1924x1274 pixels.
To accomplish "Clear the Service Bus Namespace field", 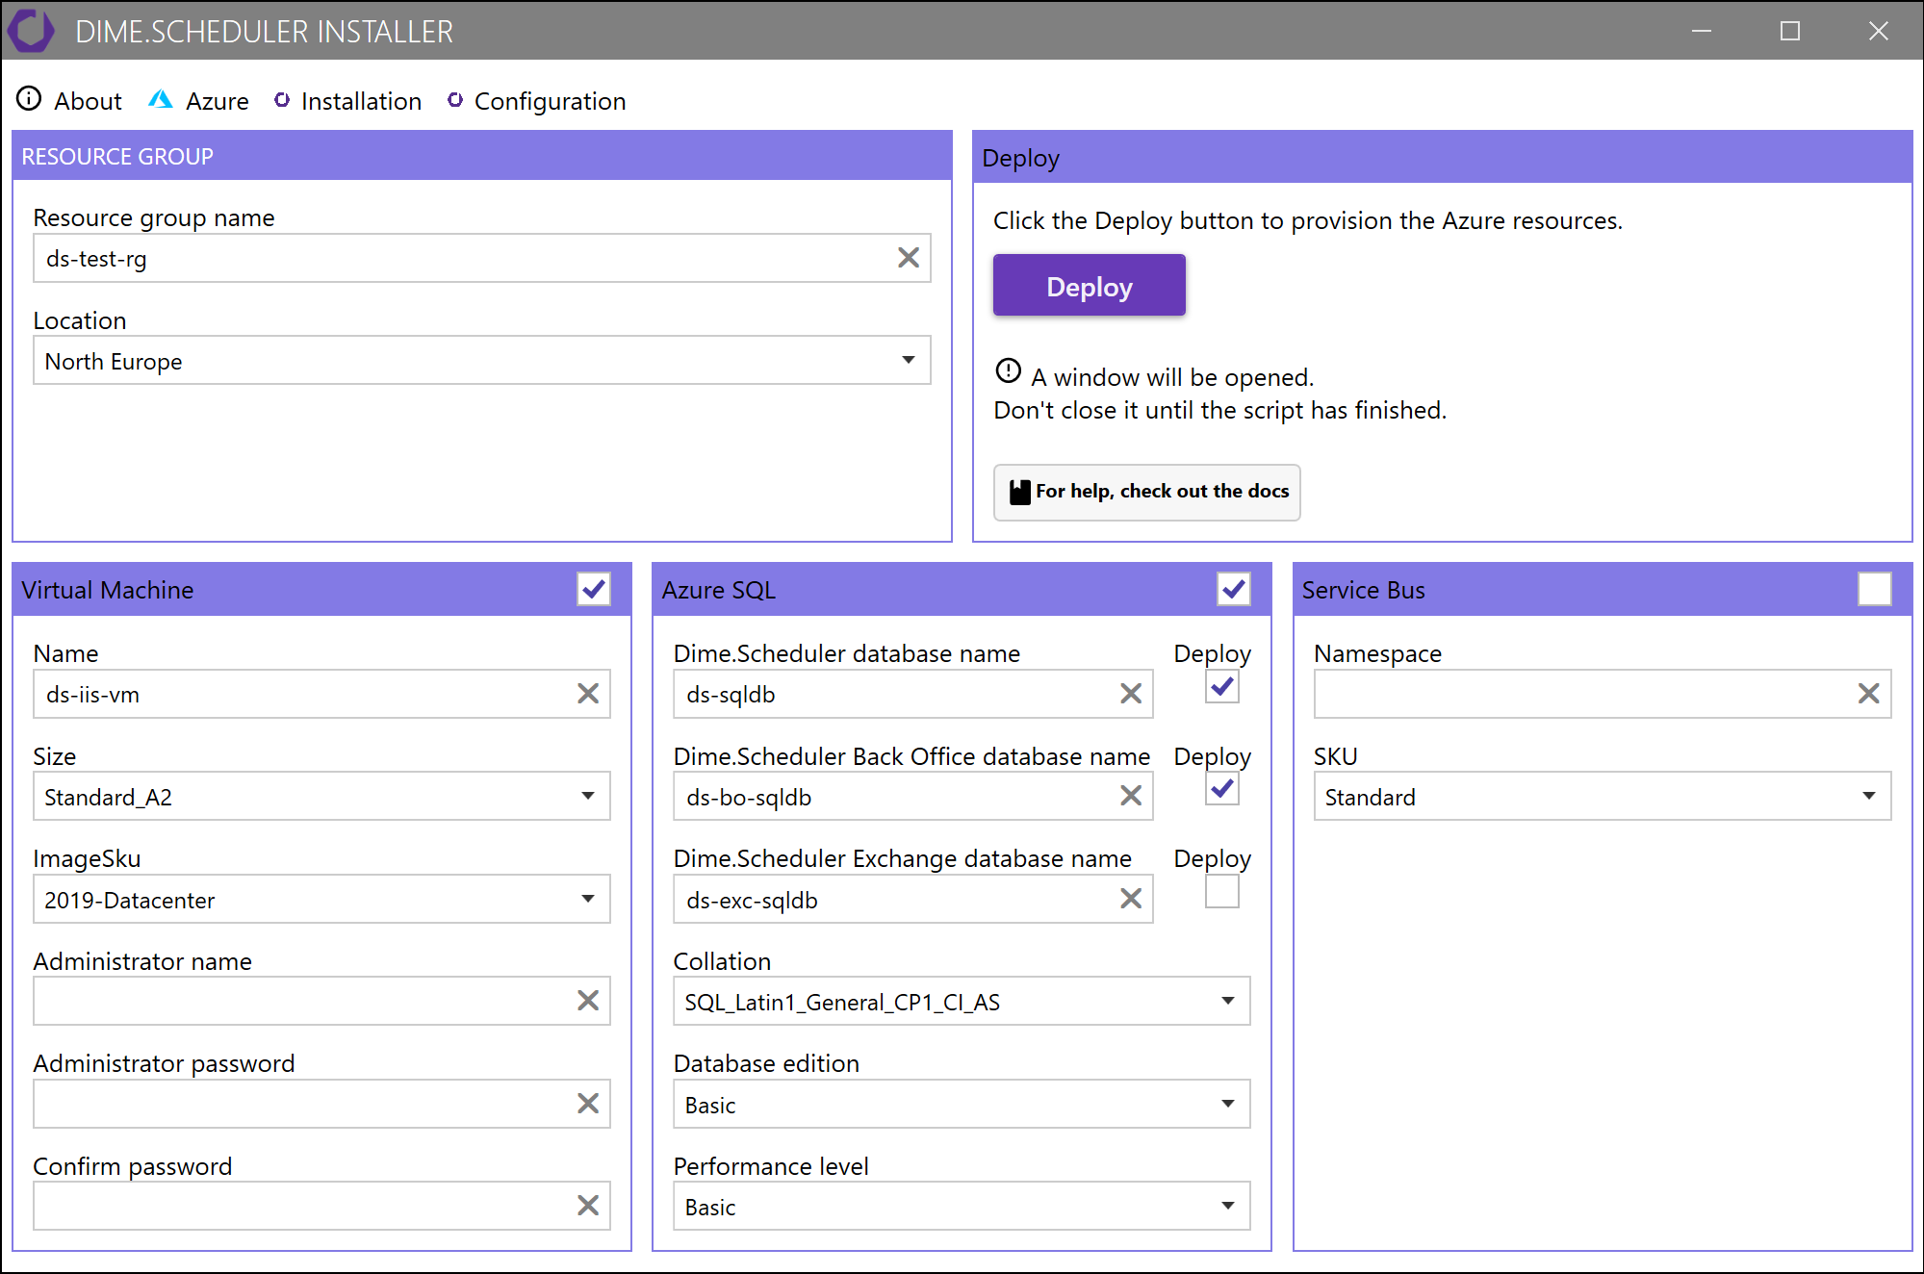I will (1868, 694).
